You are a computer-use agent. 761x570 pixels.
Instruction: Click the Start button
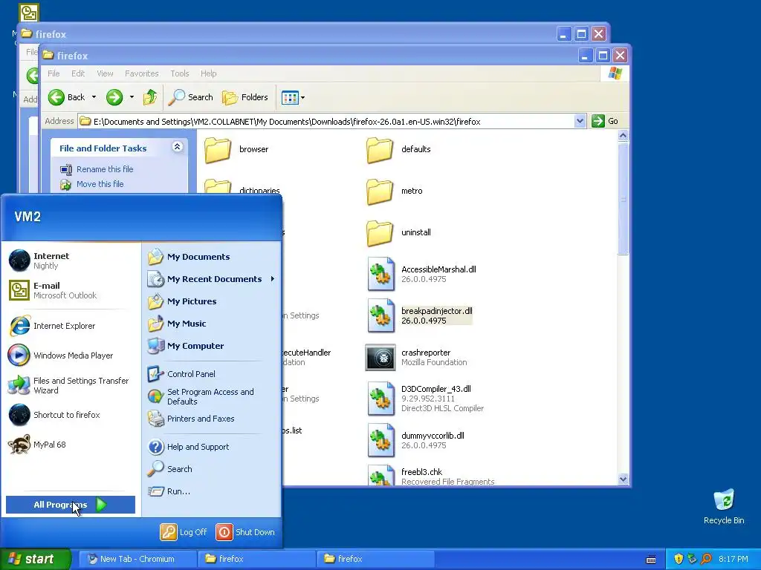(x=35, y=559)
